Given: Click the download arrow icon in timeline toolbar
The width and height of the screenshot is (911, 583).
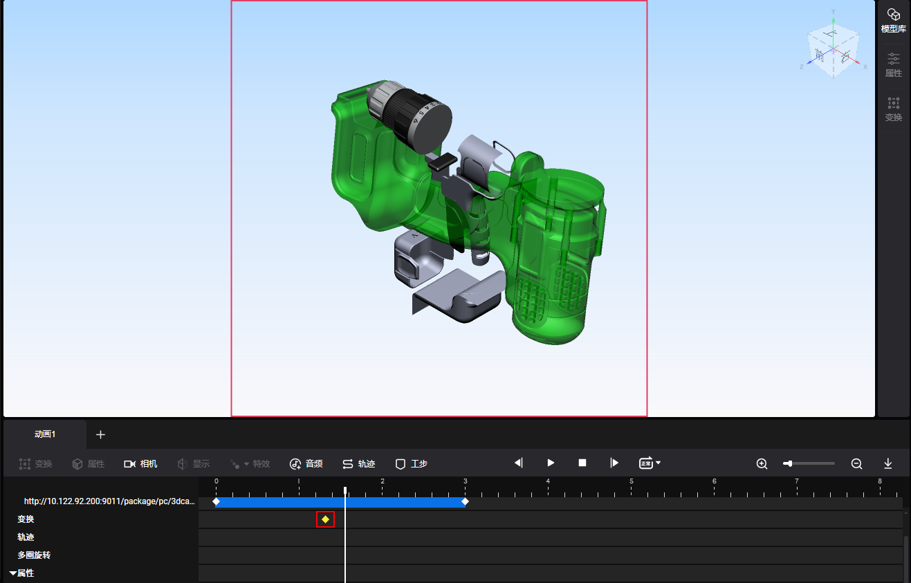Looking at the screenshot, I should (x=888, y=463).
